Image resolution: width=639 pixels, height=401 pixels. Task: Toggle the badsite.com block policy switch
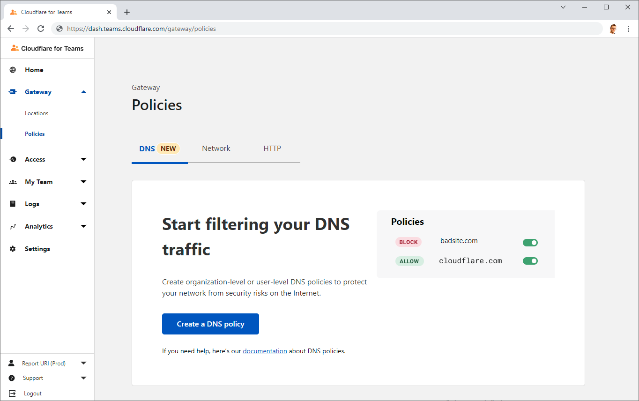coord(530,243)
